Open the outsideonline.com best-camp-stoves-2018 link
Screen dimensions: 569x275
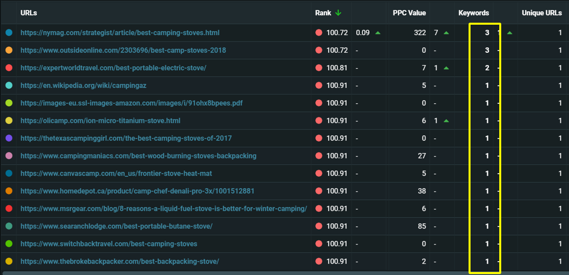click(x=123, y=50)
